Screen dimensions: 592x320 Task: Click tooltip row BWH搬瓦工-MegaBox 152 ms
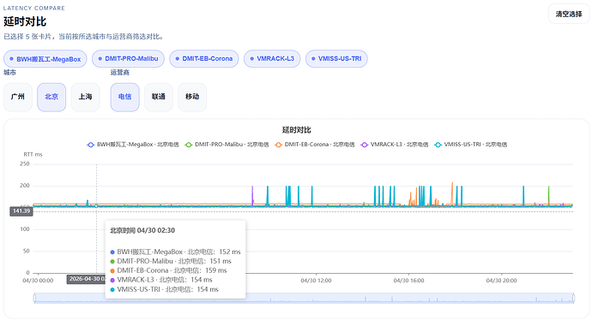pos(175,252)
